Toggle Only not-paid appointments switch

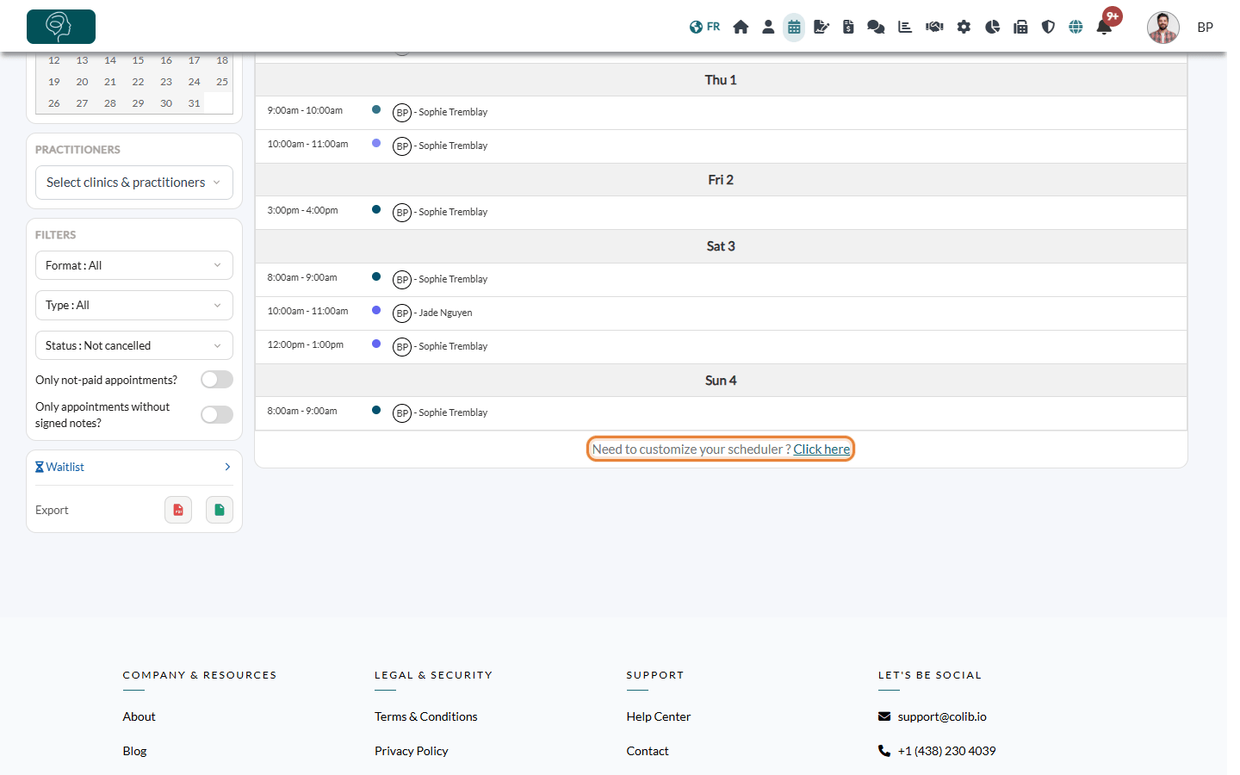pyautogui.click(x=217, y=380)
